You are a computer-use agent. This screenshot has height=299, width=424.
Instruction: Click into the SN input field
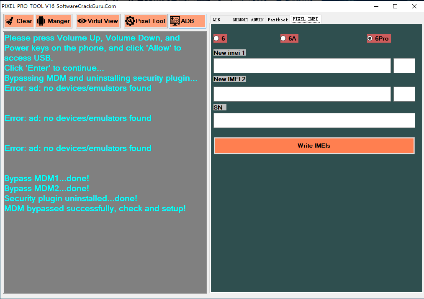pyautogui.click(x=314, y=120)
